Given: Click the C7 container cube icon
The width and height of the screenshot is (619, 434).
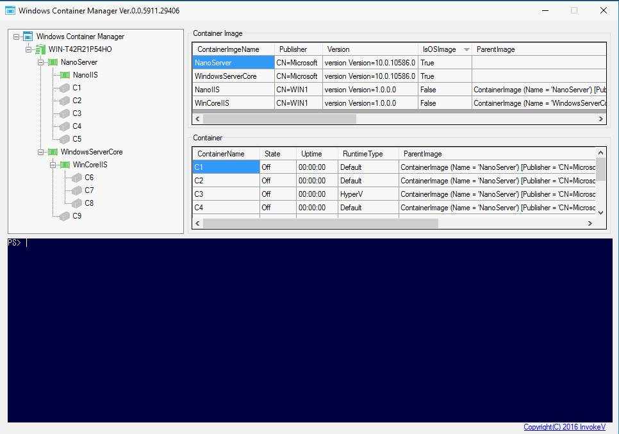Looking at the screenshot, I should click(x=77, y=190).
